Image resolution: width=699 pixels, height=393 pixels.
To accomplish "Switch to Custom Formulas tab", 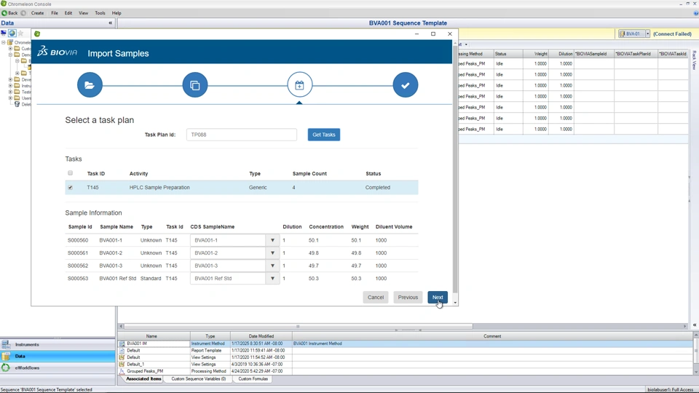I will 253,378.
